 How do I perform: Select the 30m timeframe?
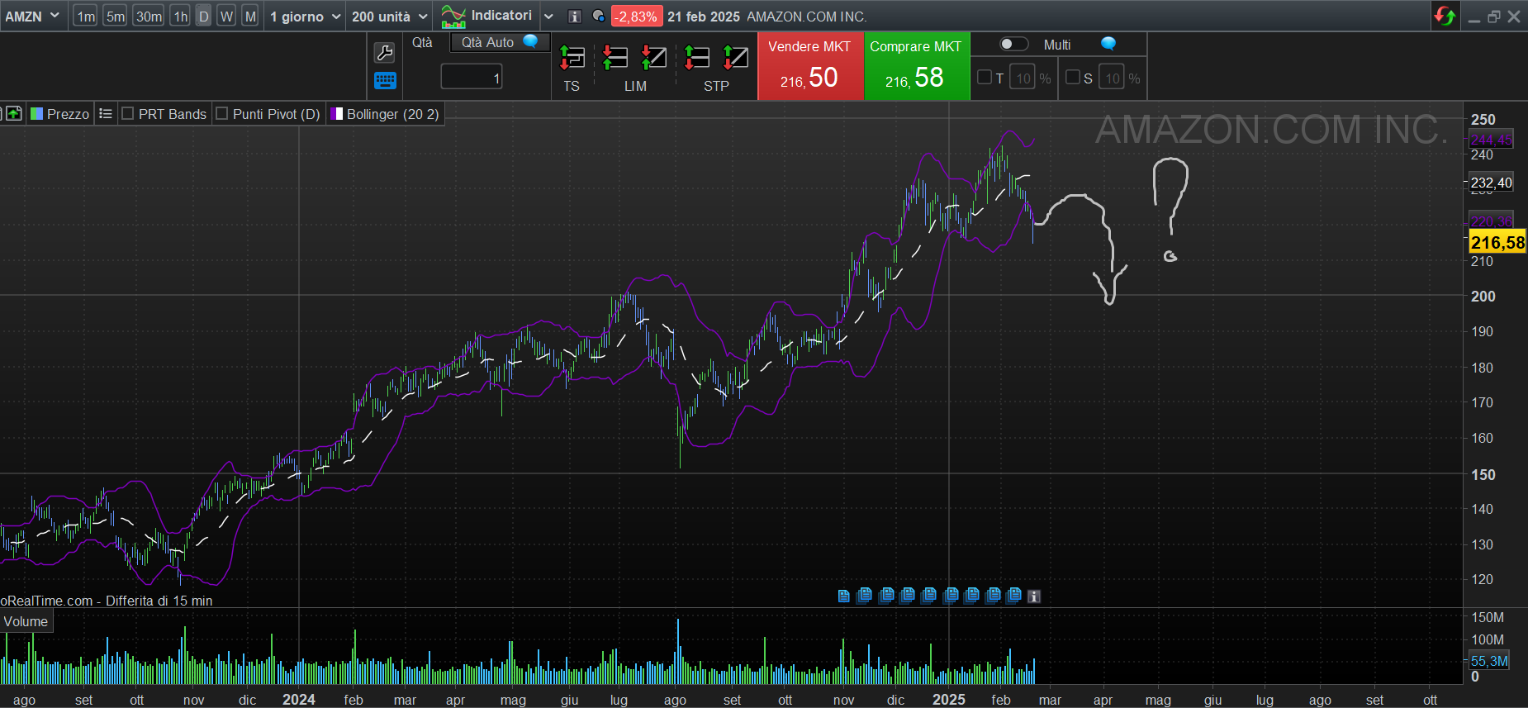pos(149,16)
